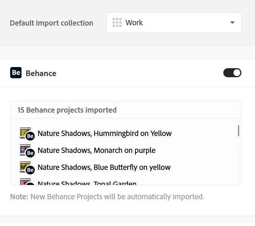Select the partially visible Tonal Garden project
Image resolution: width=255 pixels, height=226 pixels.
point(87,183)
